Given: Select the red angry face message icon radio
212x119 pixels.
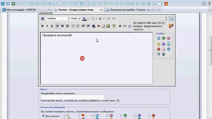Looking at the screenshot, I should point(149,116).
